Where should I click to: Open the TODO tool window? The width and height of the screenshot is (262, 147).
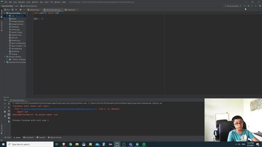tap(7, 138)
